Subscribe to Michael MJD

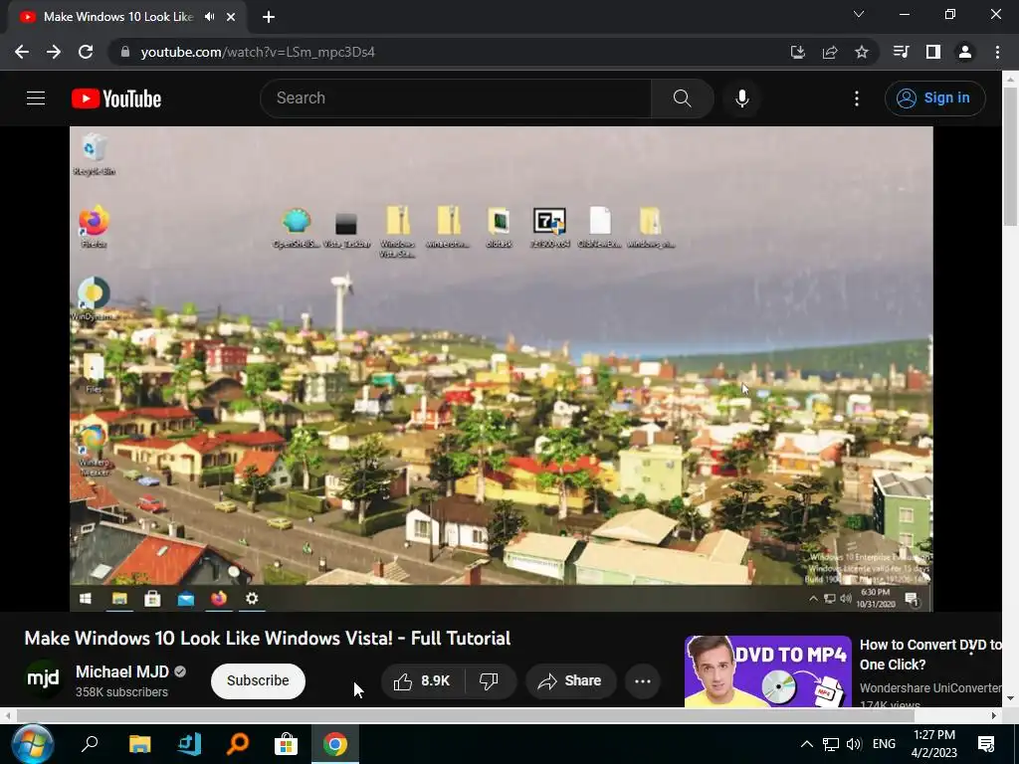[258, 680]
